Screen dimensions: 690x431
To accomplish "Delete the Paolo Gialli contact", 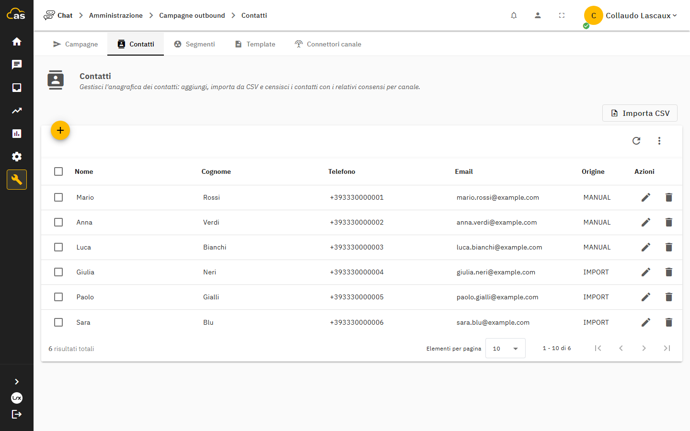I will (x=669, y=297).
